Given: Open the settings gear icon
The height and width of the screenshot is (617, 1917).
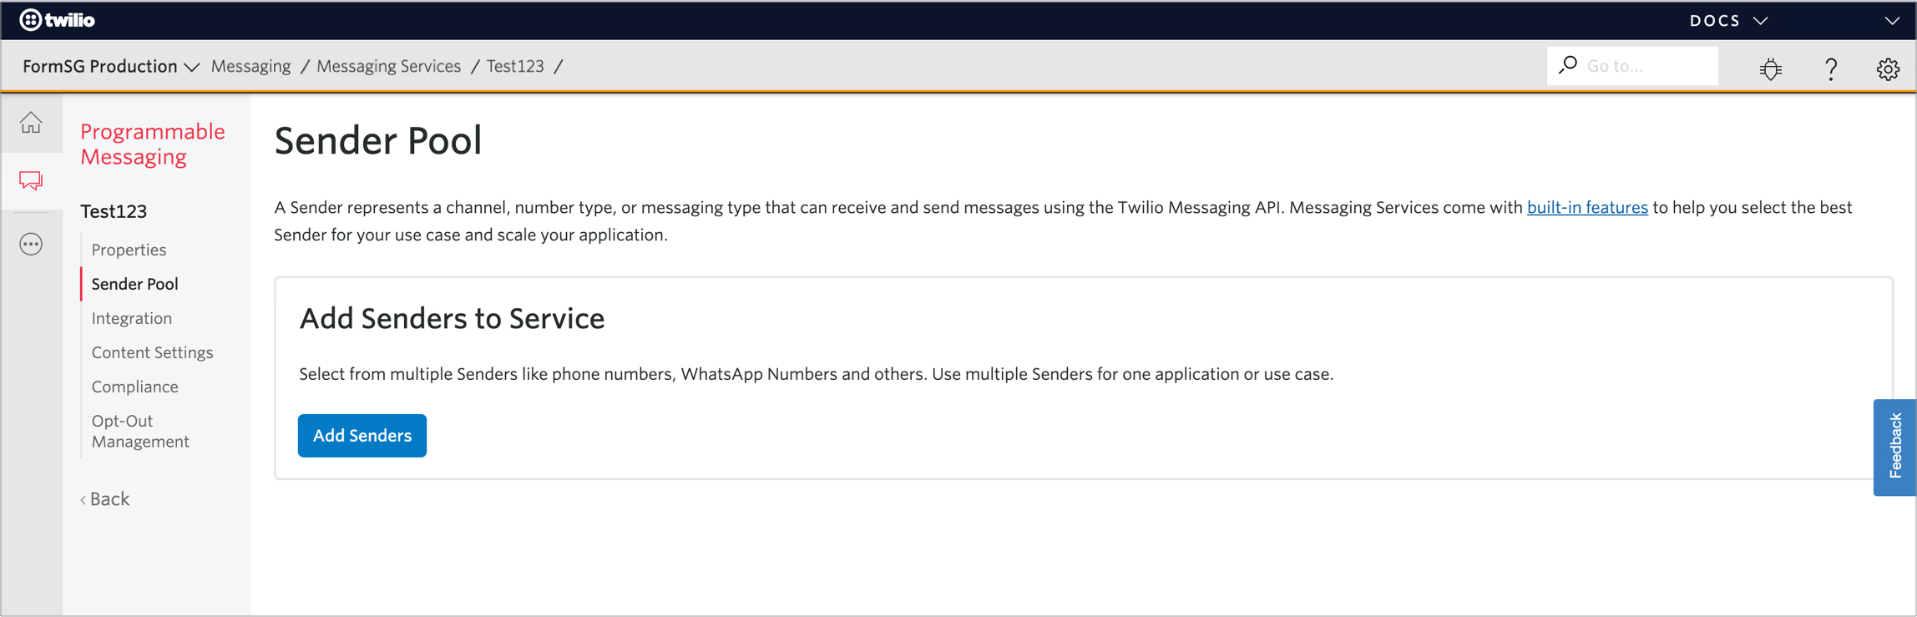Looking at the screenshot, I should tap(1888, 68).
